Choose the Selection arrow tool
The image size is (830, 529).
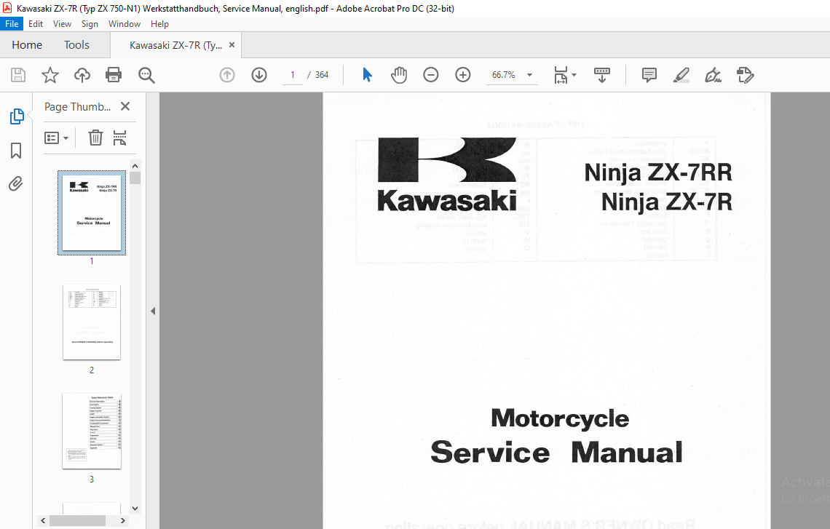pos(367,75)
